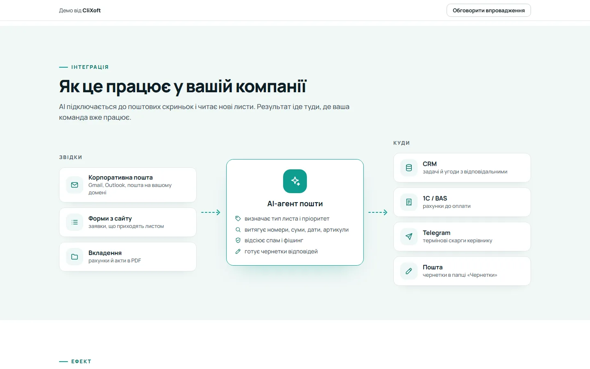Click text 'витягує номери, суми, дати, артикули'
Viewport: 590px width, 369px height.
297,230
